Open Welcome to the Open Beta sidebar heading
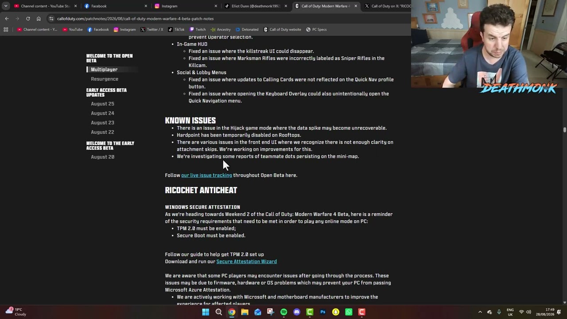 click(109, 58)
